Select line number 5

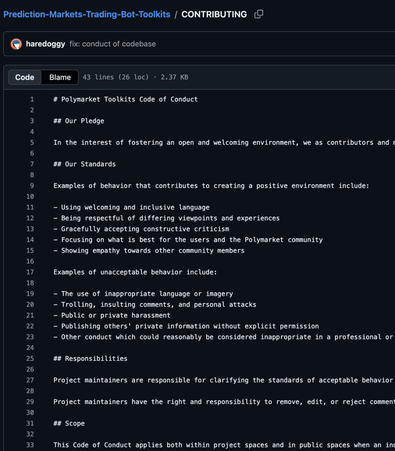tap(32, 142)
